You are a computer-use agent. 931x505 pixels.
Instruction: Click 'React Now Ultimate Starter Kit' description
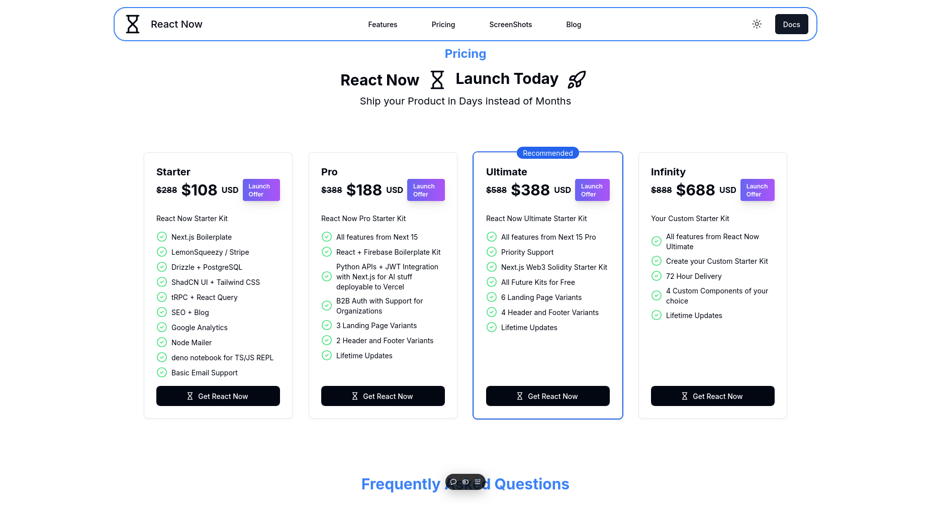click(x=536, y=219)
